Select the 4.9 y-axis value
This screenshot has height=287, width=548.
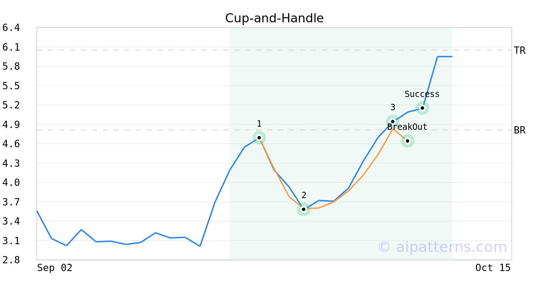coord(11,124)
